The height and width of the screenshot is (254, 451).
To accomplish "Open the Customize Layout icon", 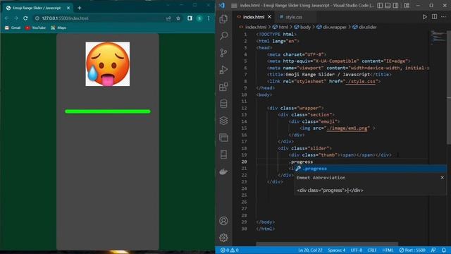I will coord(407,5).
